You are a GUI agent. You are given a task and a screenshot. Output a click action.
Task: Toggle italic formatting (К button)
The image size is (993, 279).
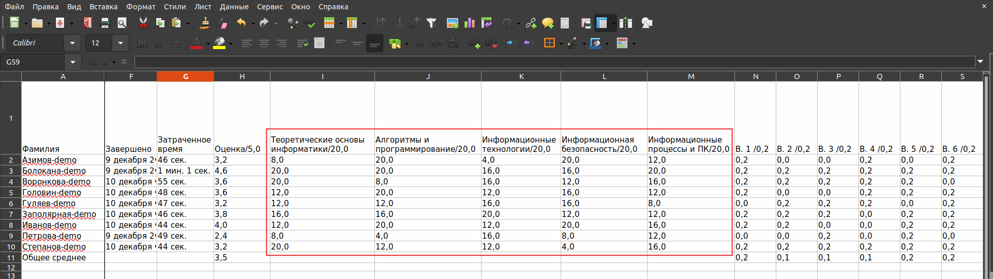point(159,43)
